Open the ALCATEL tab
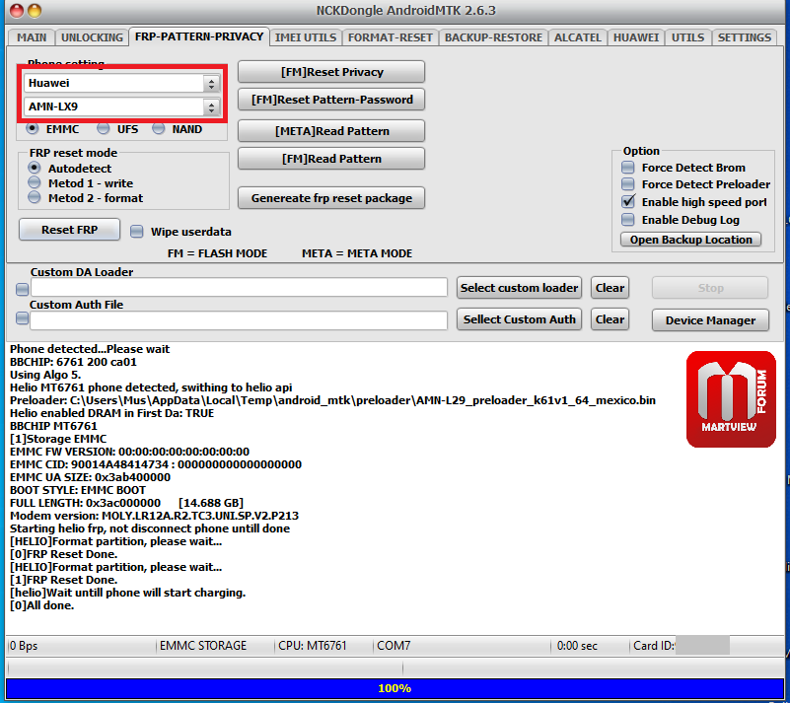790x703 pixels. tap(577, 37)
